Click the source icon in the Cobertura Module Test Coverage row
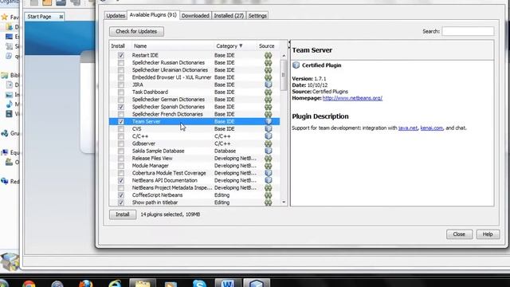This screenshot has height=287, width=510. click(268, 173)
